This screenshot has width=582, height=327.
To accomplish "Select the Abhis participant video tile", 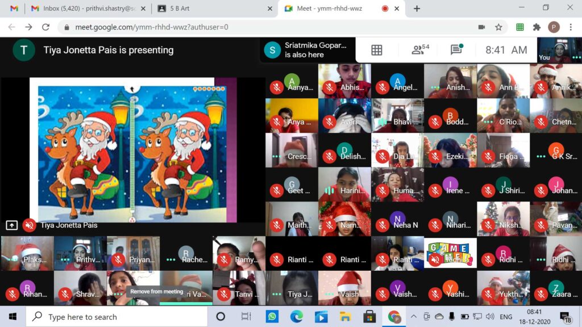I will 344,81.
